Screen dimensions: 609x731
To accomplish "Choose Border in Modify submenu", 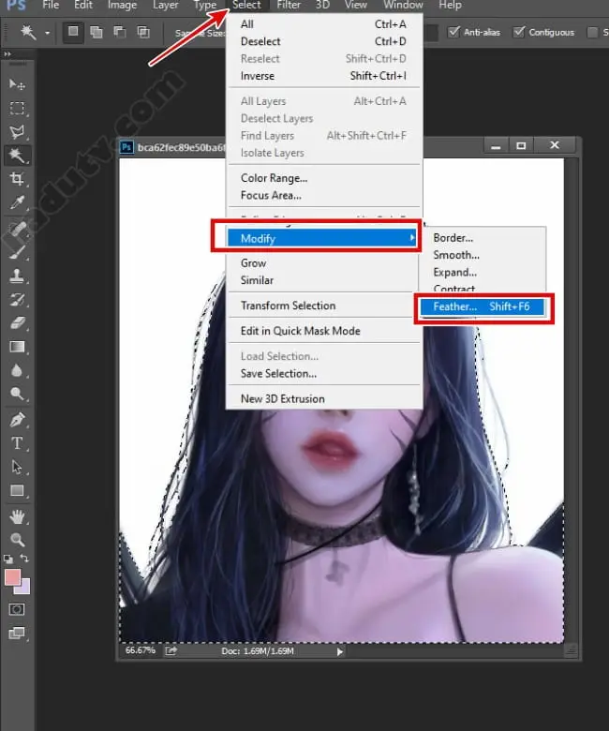I will [483, 238].
